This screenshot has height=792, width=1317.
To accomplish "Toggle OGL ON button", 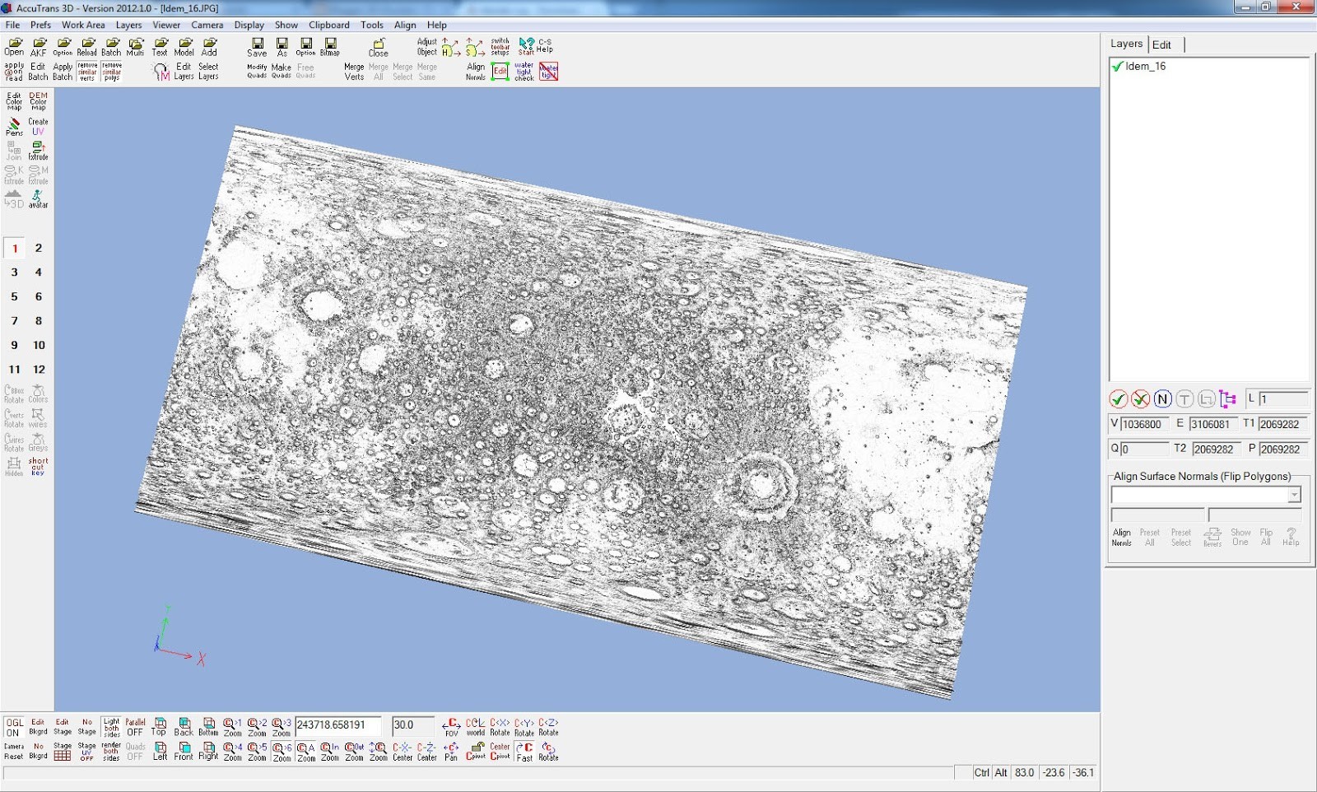I will click(14, 726).
